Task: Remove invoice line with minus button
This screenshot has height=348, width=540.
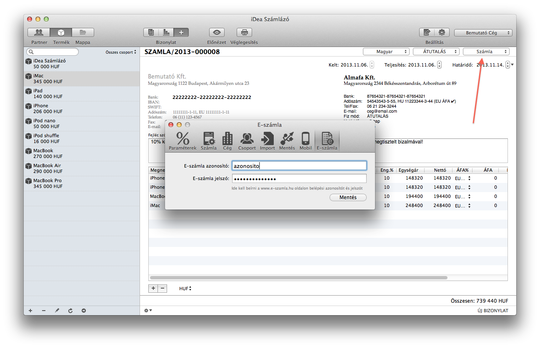Action: point(162,288)
